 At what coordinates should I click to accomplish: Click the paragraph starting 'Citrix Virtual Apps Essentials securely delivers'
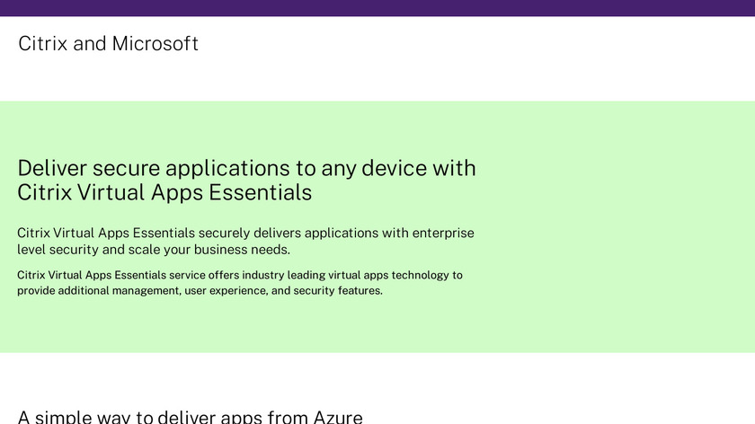(245, 241)
